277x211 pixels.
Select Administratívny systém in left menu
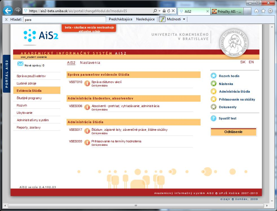coord(37,120)
